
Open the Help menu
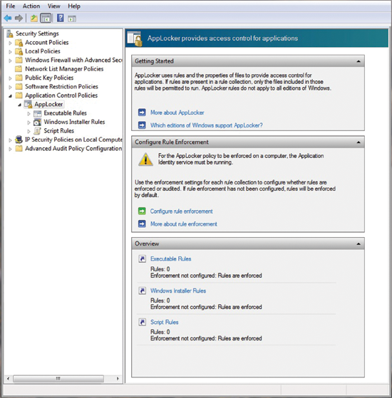[x=74, y=6]
